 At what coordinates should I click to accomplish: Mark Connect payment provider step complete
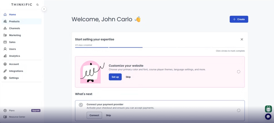tap(239, 111)
